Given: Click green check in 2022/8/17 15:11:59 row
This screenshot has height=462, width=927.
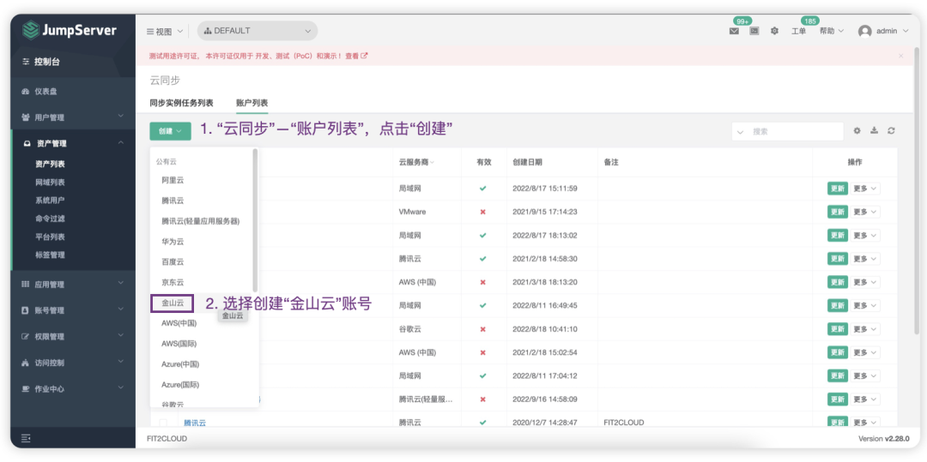Looking at the screenshot, I should pyautogui.click(x=483, y=189).
